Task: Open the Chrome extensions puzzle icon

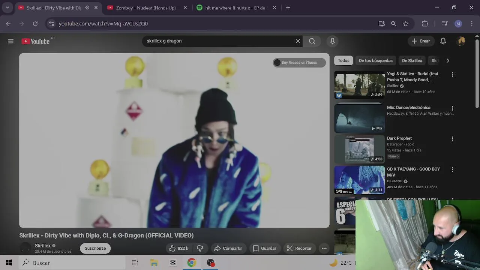Action: coord(425,24)
